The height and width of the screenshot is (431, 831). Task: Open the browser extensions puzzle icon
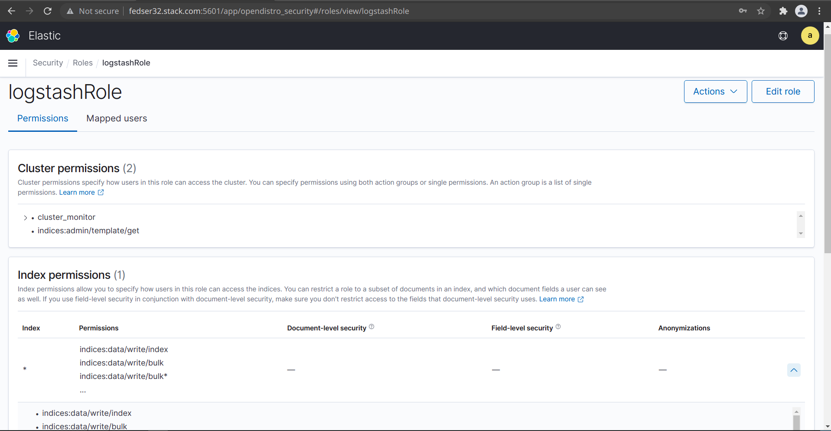[x=783, y=11]
